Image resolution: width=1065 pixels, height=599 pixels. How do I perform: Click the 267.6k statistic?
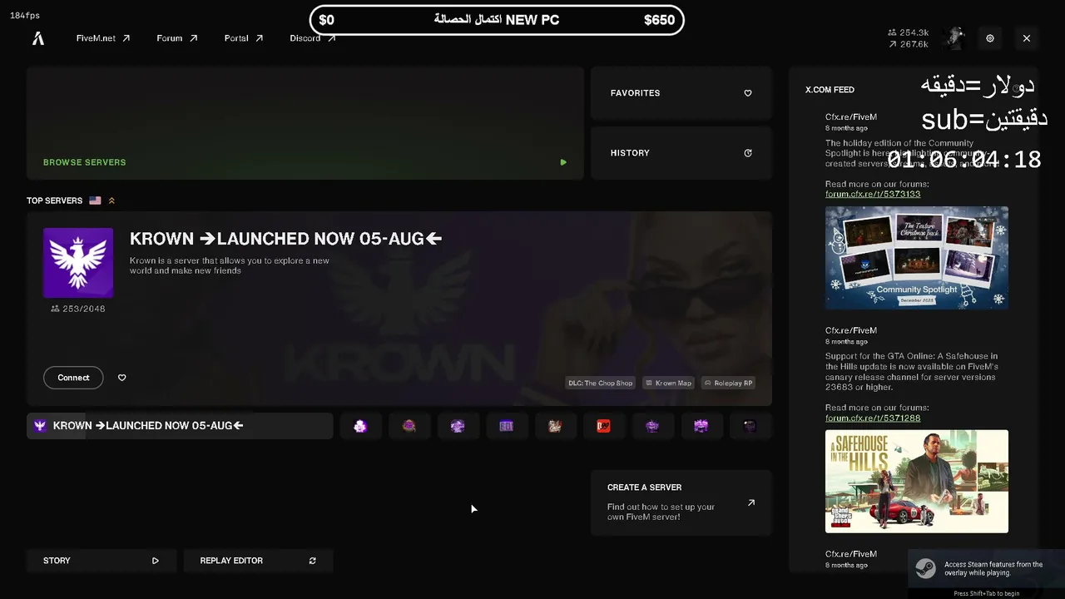coord(909,44)
